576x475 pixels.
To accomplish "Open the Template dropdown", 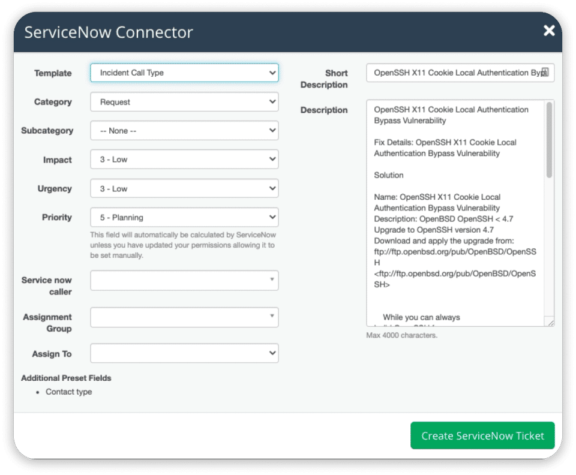I will pos(184,73).
